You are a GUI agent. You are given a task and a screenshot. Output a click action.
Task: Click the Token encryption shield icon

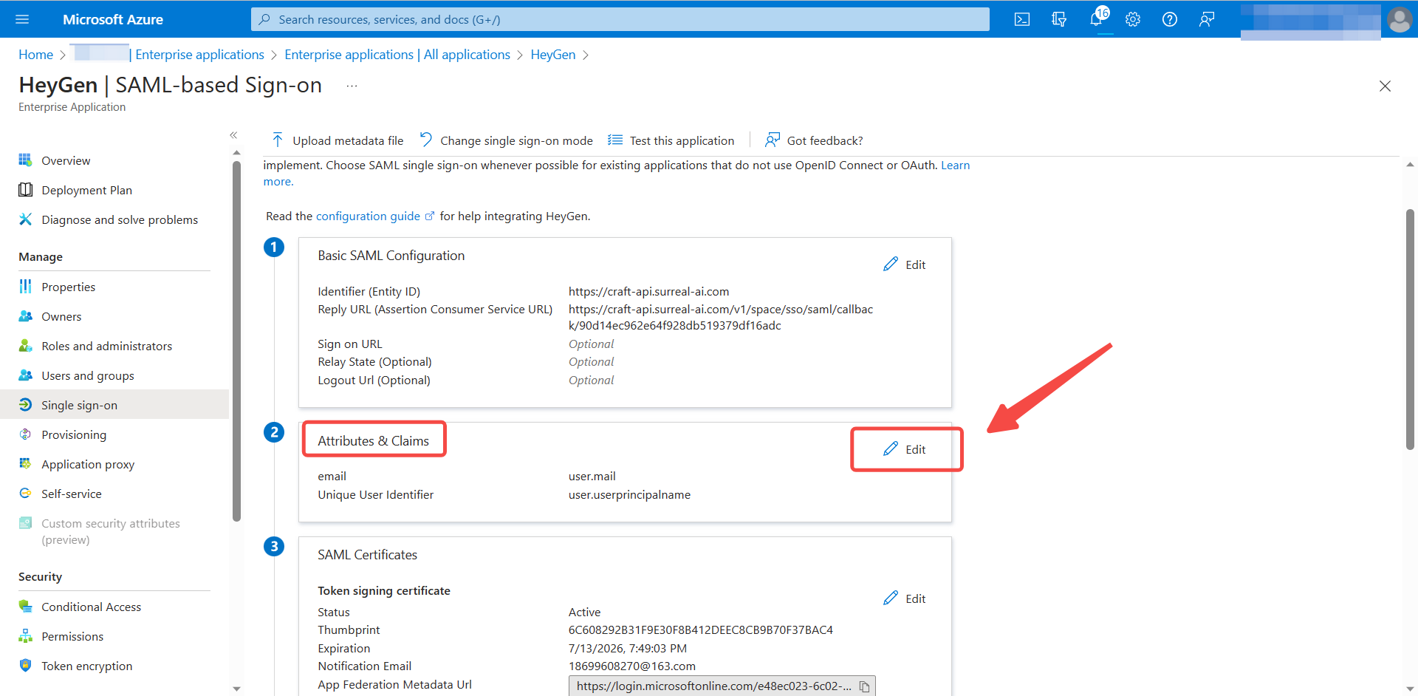(x=25, y=666)
